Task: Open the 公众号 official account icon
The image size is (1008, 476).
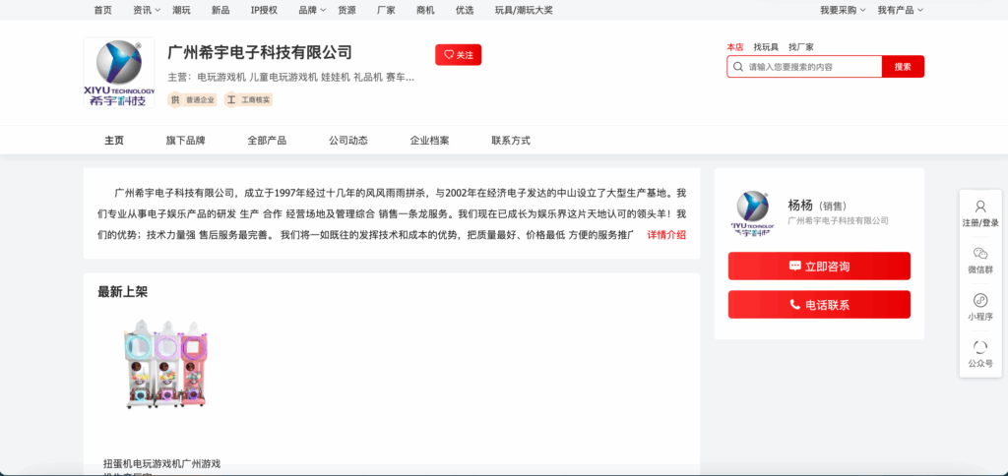Action: [x=980, y=347]
